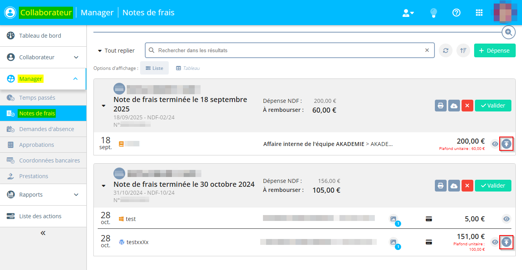Download the 30 octobre 2024 expense report
This screenshot has height=270, width=522.
pyautogui.click(x=454, y=186)
